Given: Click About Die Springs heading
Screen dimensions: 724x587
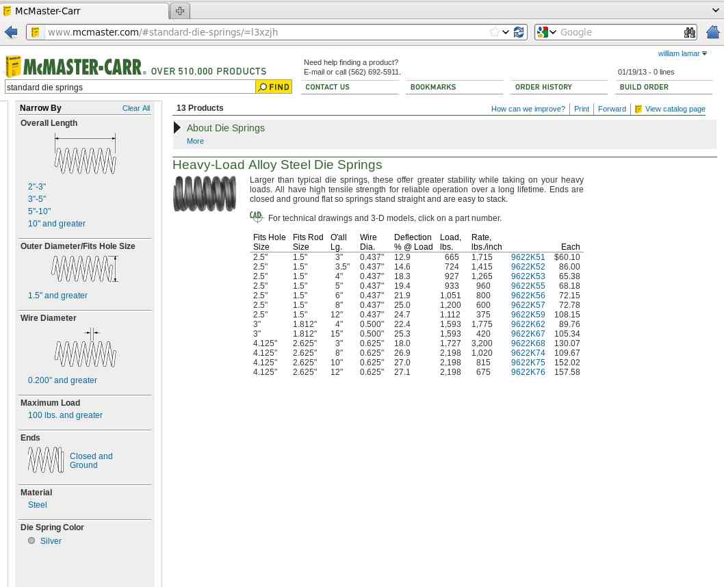Looking at the screenshot, I should (226, 128).
